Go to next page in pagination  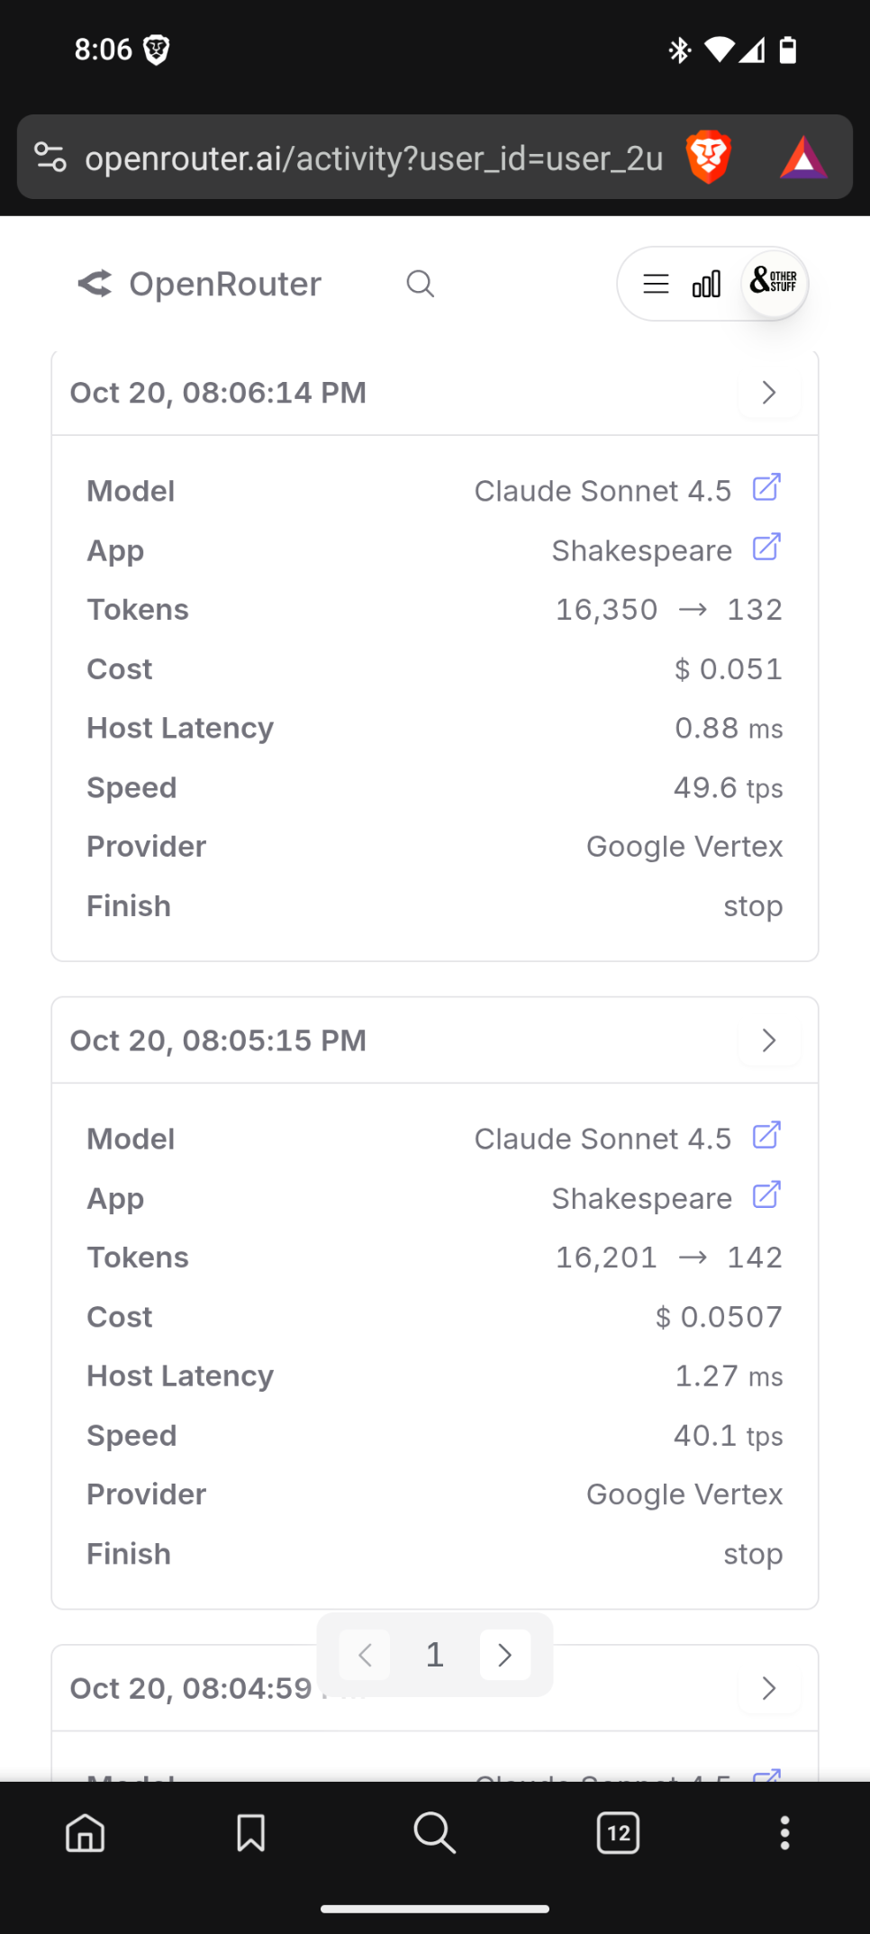click(504, 1655)
